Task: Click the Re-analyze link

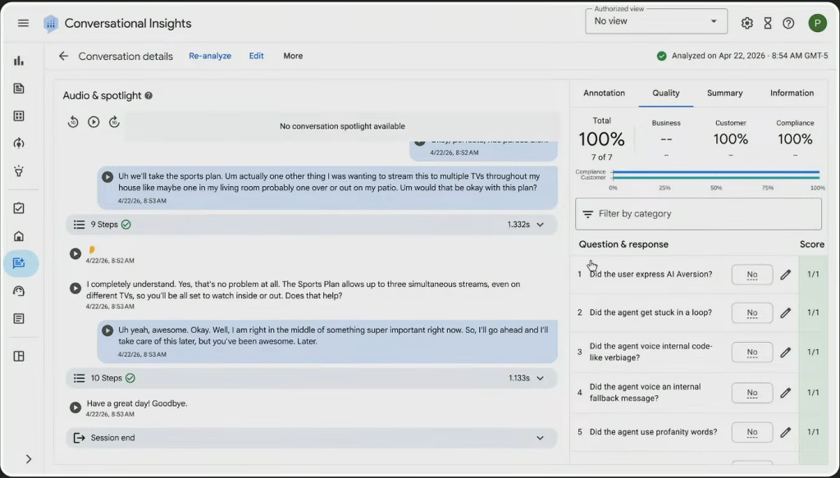Action: click(x=210, y=57)
